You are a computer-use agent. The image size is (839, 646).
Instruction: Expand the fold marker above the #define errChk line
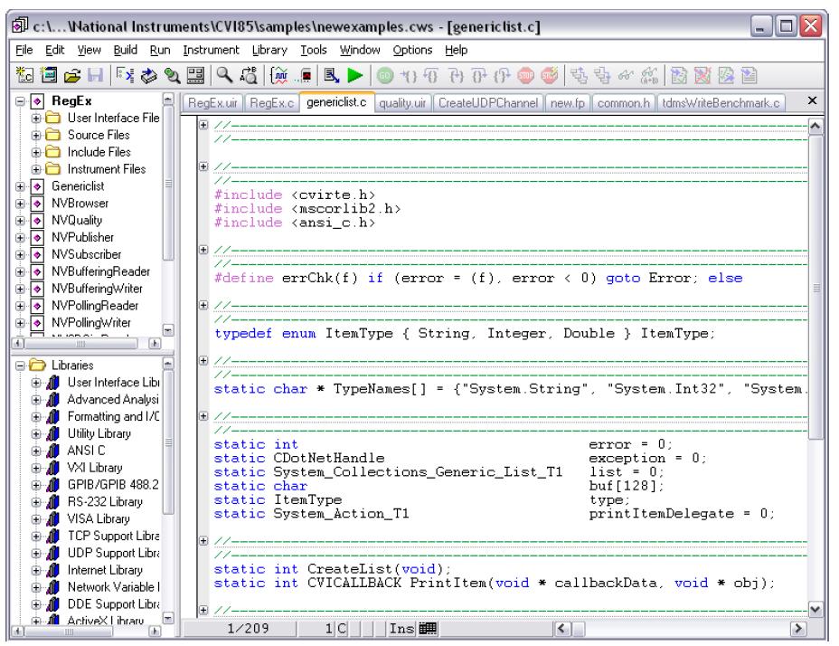point(203,250)
